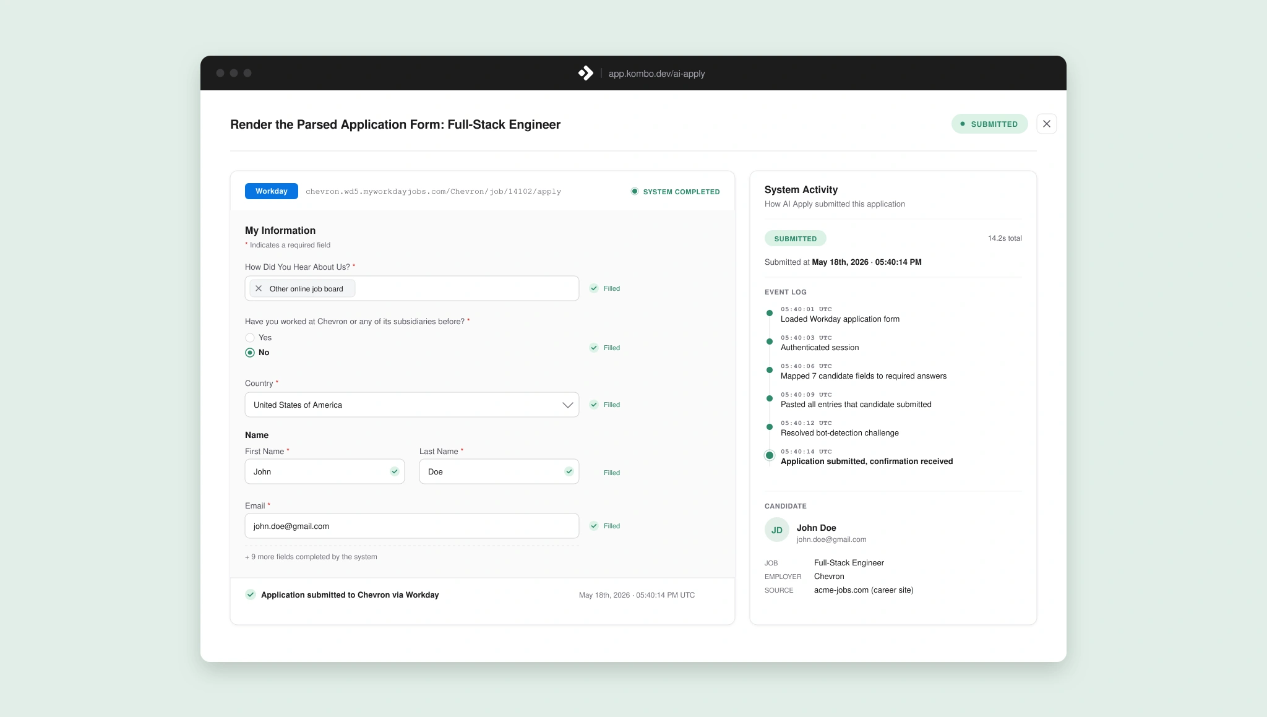This screenshot has height=717, width=1267.
Task: Click the Email input field
Action: pos(412,526)
